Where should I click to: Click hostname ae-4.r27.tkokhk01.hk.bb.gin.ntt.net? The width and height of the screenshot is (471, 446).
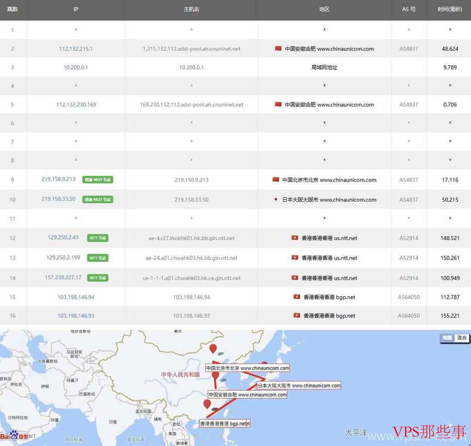191,238
